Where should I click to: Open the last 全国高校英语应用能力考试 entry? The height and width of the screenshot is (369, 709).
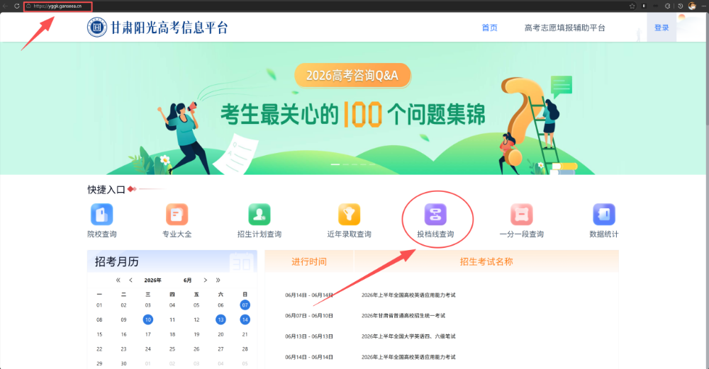coord(408,357)
